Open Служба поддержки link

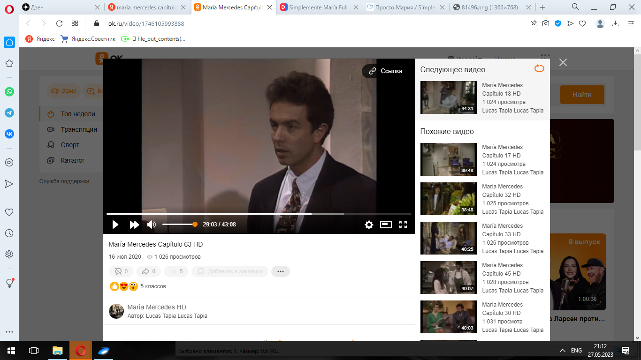[x=64, y=181]
